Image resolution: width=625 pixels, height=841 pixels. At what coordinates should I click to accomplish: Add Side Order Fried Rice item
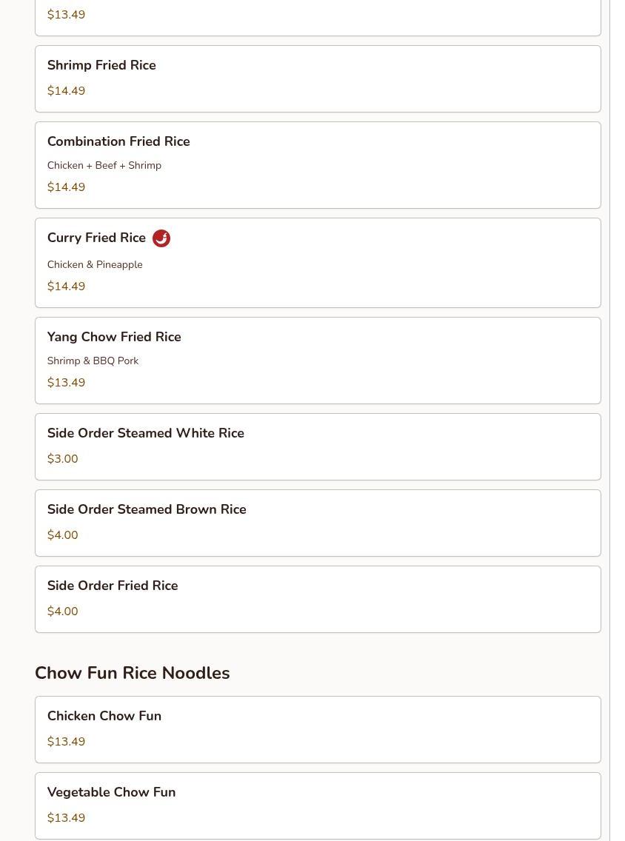pyautogui.click(x=318, y=599)
